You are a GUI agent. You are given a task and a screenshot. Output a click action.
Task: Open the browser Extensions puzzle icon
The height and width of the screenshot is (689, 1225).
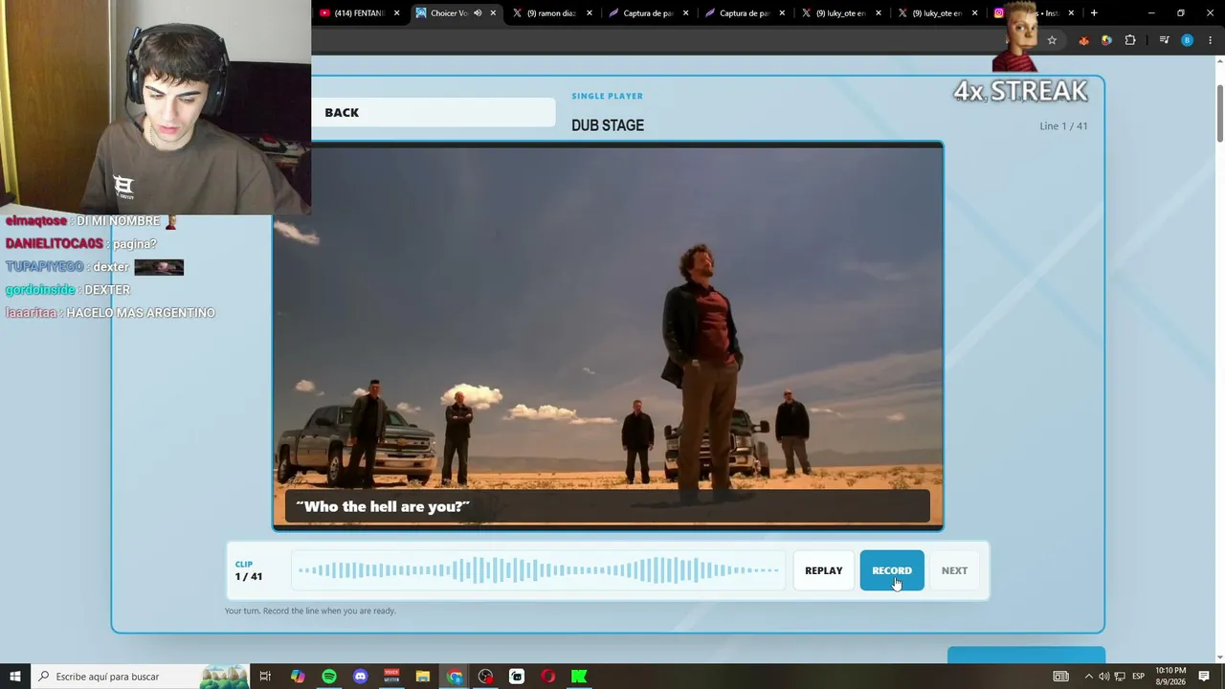pos(1130,40)
